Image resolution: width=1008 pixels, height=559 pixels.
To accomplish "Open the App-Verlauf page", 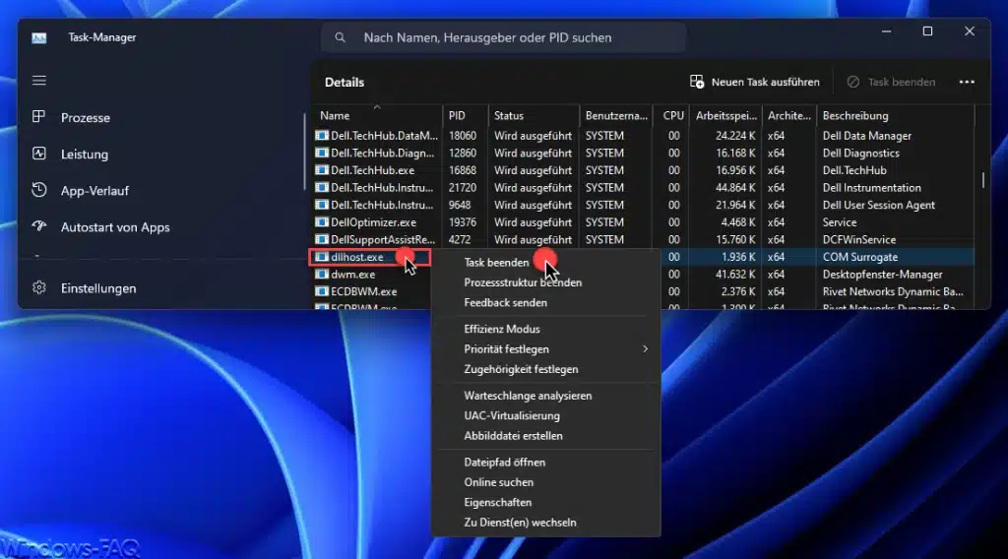I will point(94,191).
